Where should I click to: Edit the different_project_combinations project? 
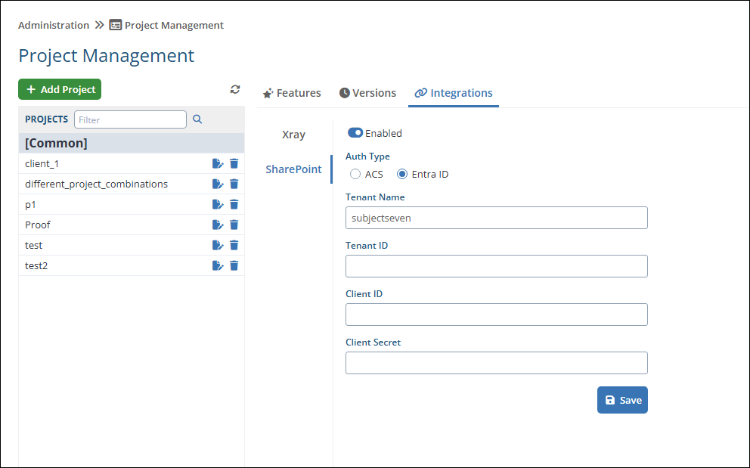(218, 184)
